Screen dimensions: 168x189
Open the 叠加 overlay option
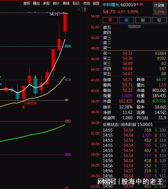point(36,3)
